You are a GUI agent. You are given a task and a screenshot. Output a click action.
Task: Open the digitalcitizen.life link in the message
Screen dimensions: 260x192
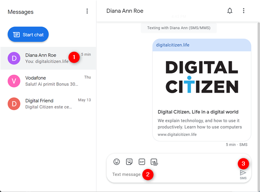(173, 45)
